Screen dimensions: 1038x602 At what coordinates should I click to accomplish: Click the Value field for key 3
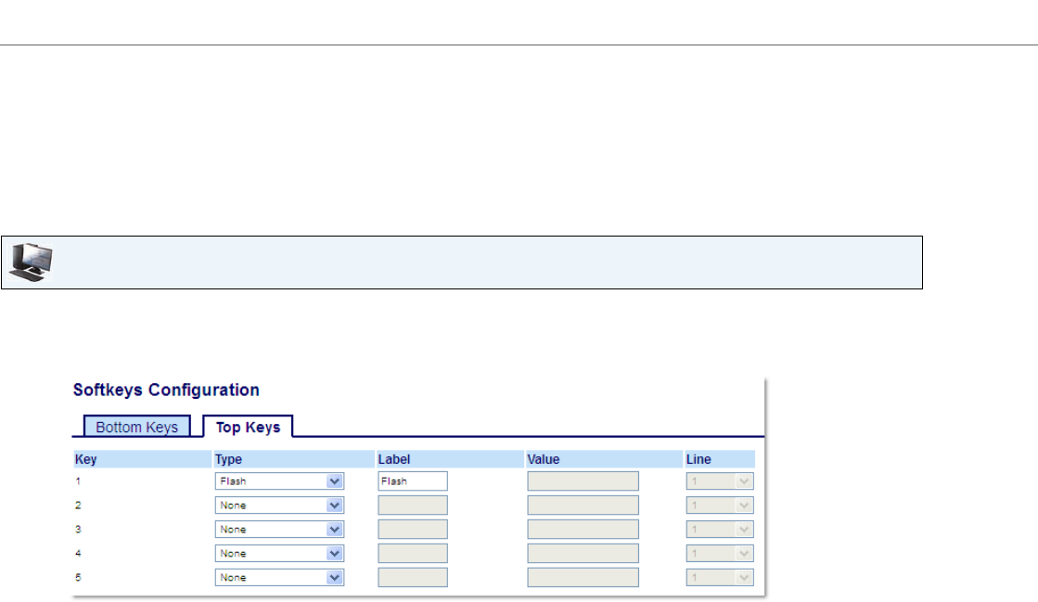tap(583, 529)
